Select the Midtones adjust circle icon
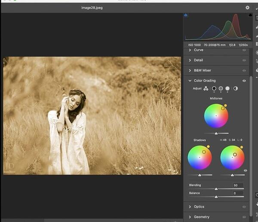Screen dimensions: 258x222 point(221,88)
